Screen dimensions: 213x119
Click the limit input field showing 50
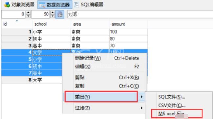point(40,14)
